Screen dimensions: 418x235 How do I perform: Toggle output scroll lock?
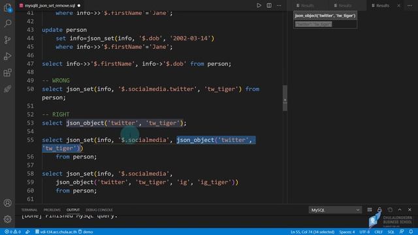379,210
